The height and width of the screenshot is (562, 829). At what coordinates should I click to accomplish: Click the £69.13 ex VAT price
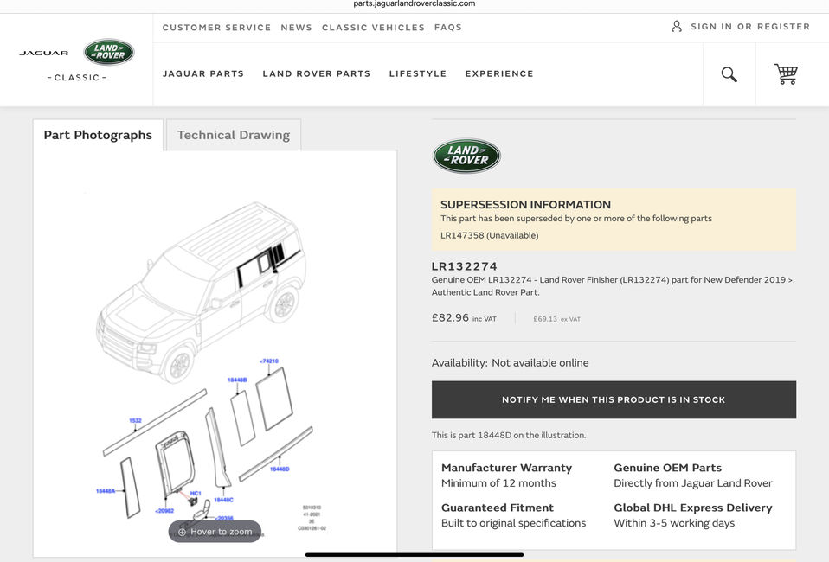[556, 319]
